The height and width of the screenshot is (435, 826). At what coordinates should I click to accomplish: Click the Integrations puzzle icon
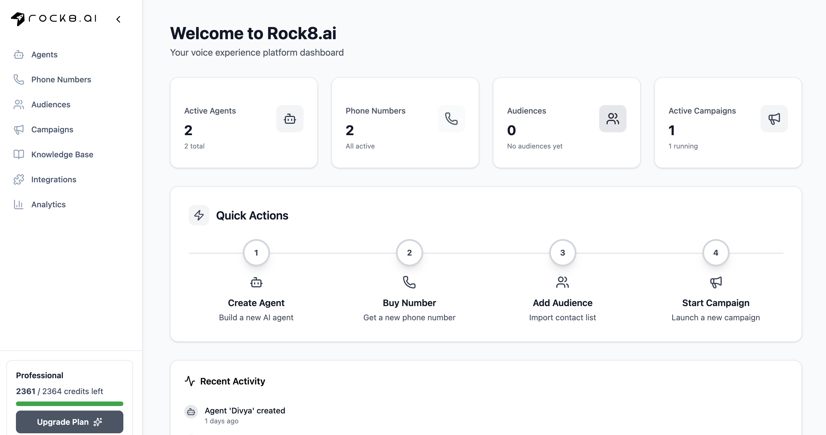(18, 179)
